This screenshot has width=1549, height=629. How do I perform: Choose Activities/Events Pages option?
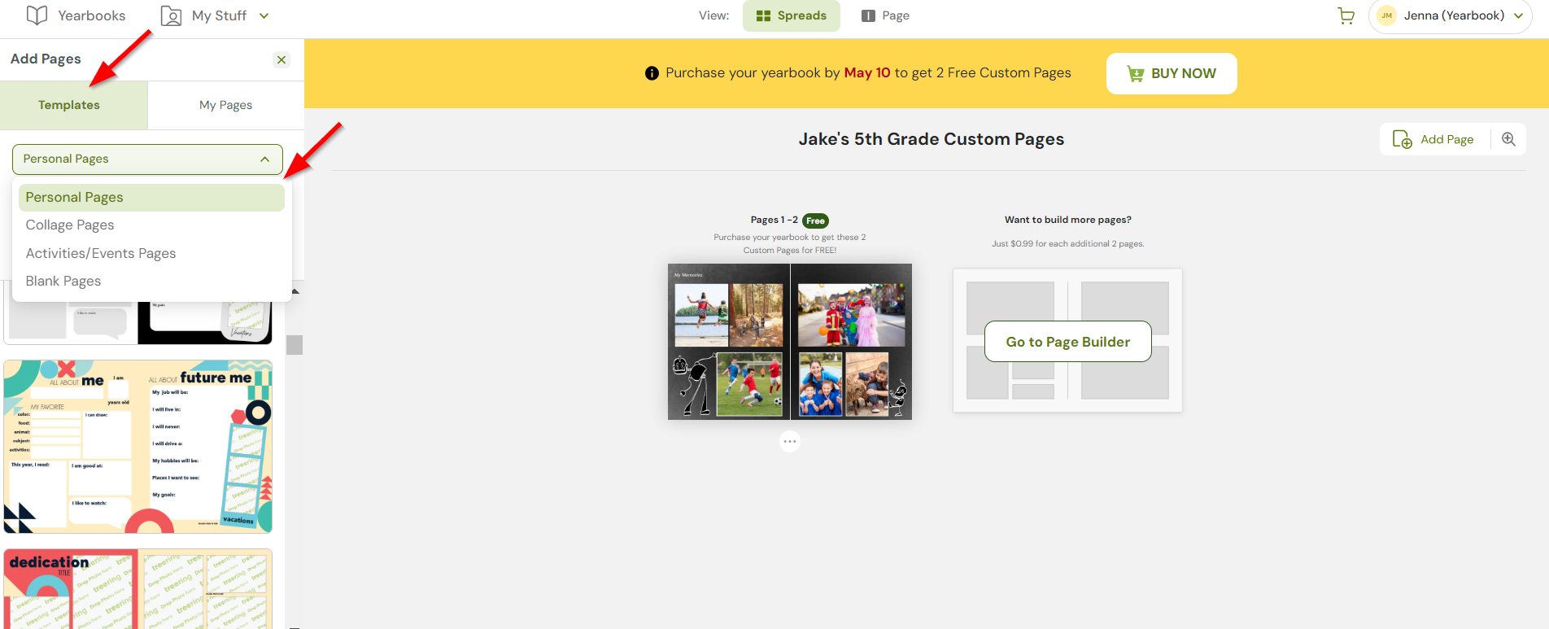[151, 253]
